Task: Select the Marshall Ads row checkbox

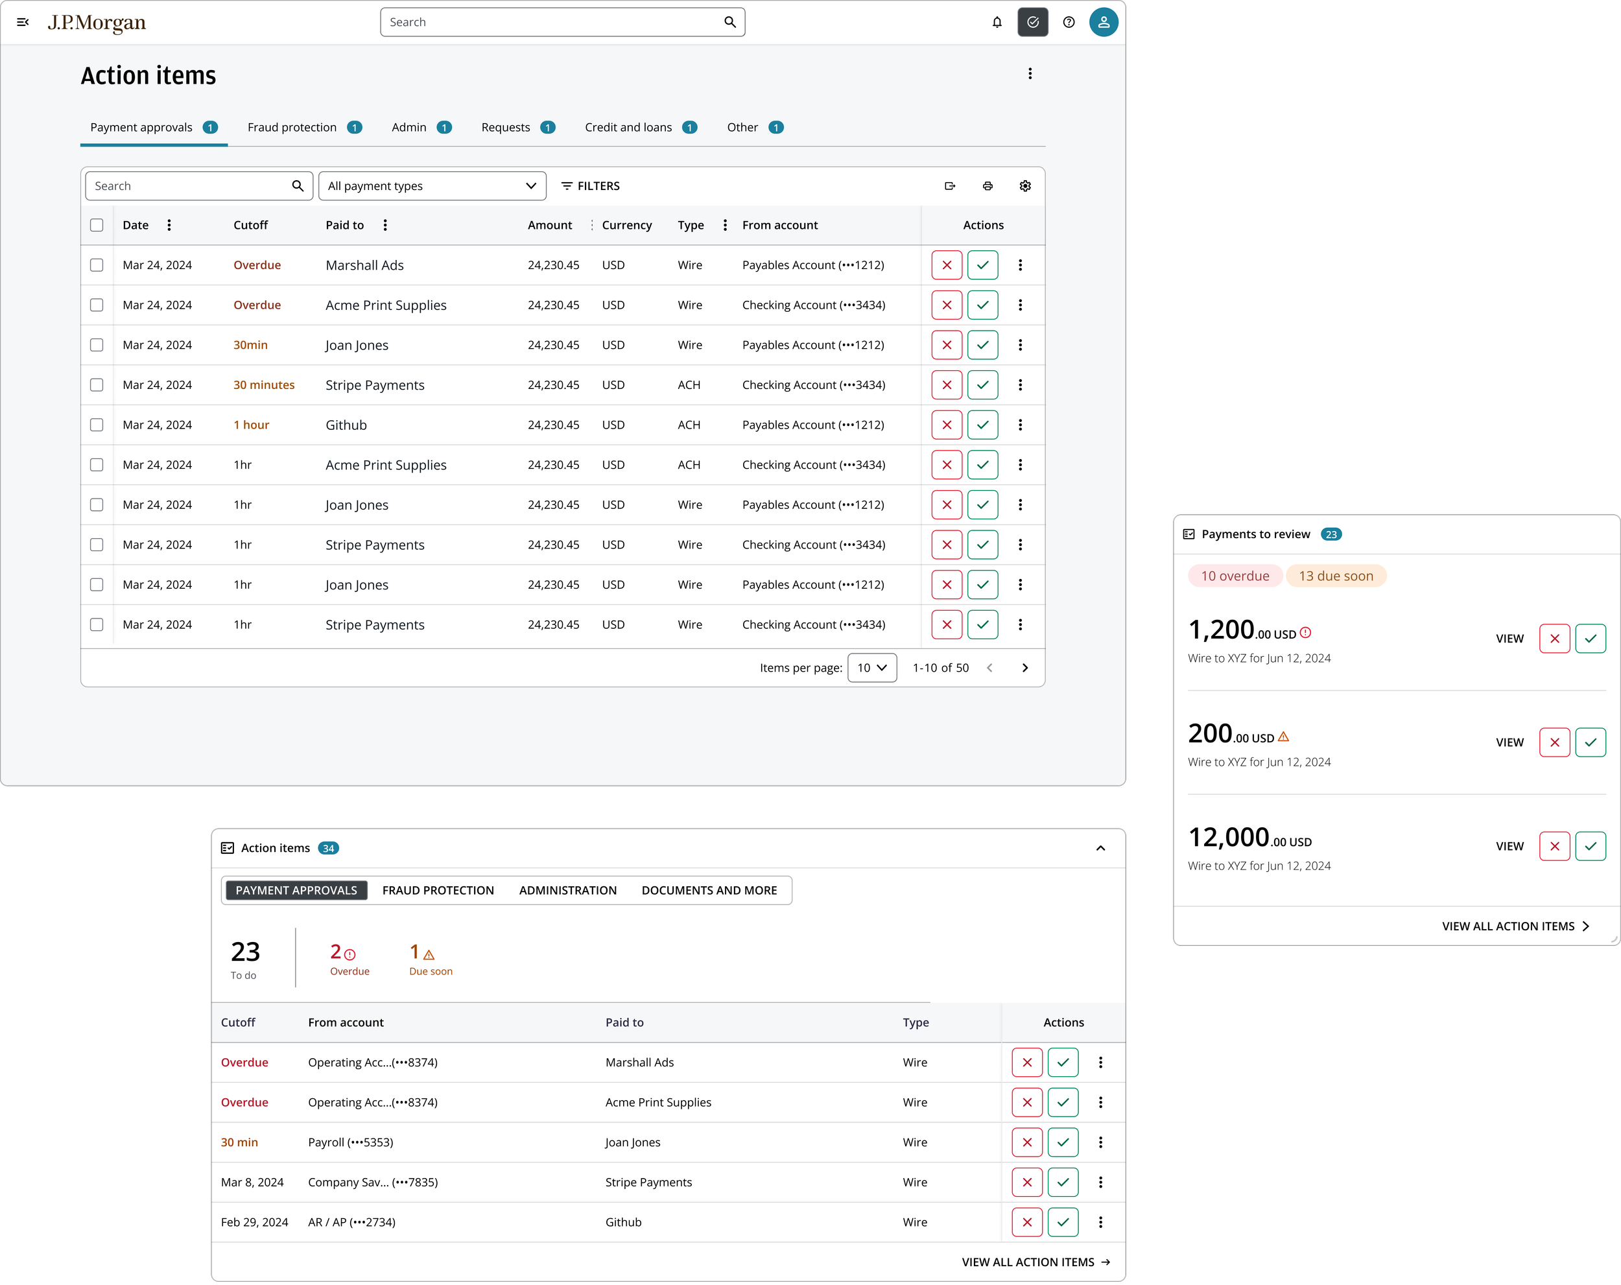Action: 97,265
